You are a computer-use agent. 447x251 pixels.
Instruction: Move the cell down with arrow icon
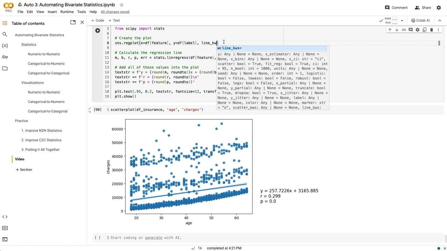click(x=397, y=30)
